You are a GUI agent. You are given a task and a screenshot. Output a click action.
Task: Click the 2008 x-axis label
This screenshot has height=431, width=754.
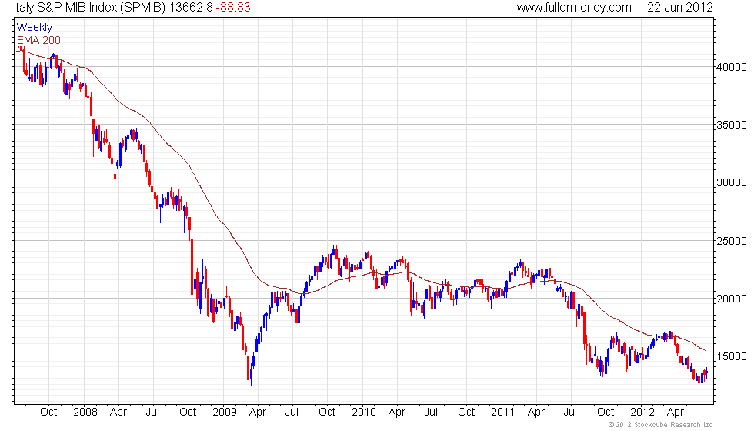[85, 413]
